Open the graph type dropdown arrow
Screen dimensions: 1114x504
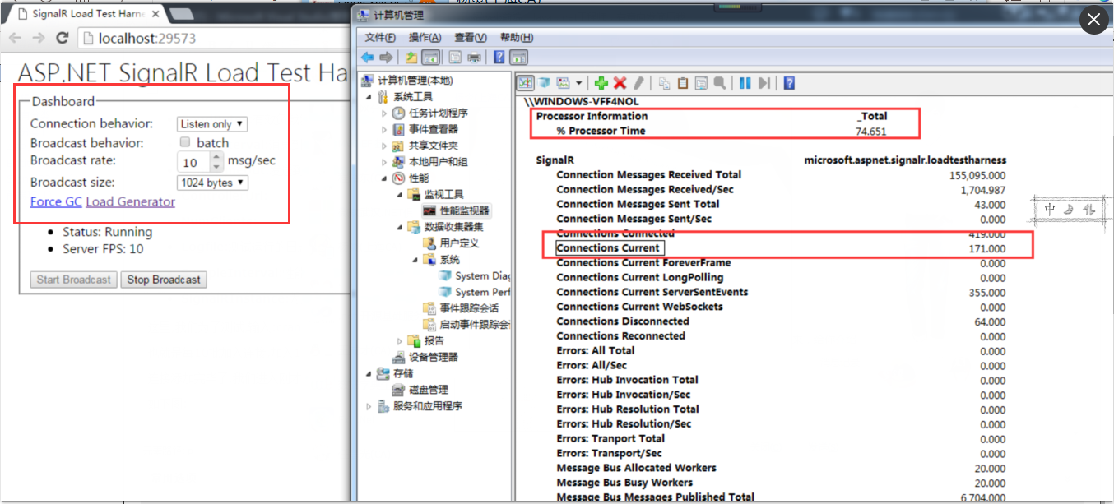pyautogui.click(x=579, y=83)
